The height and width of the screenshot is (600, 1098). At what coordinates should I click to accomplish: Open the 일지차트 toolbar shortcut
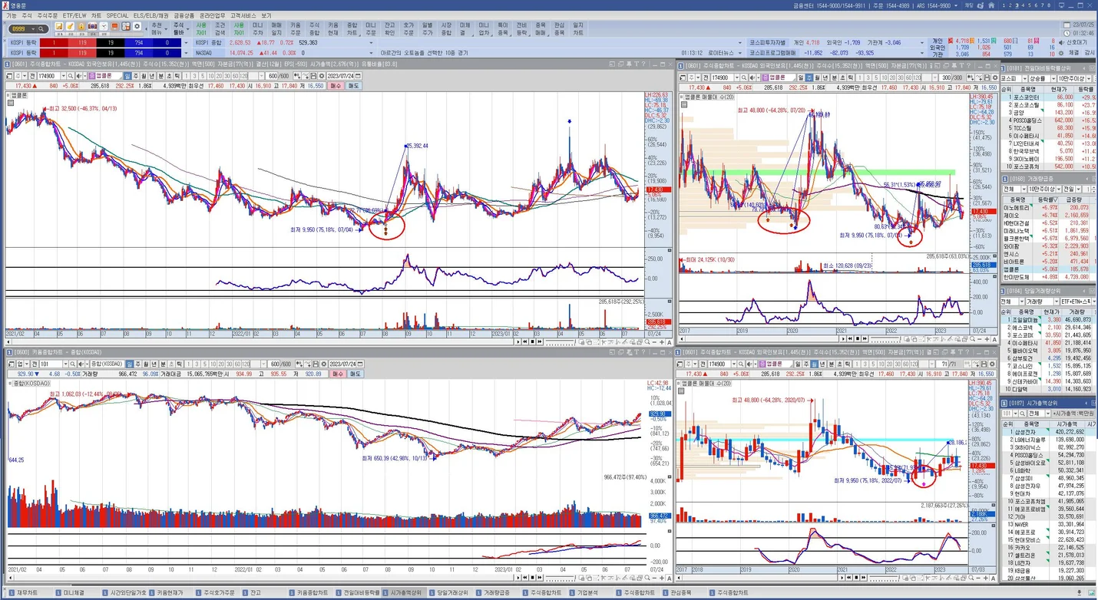[578, 28]
